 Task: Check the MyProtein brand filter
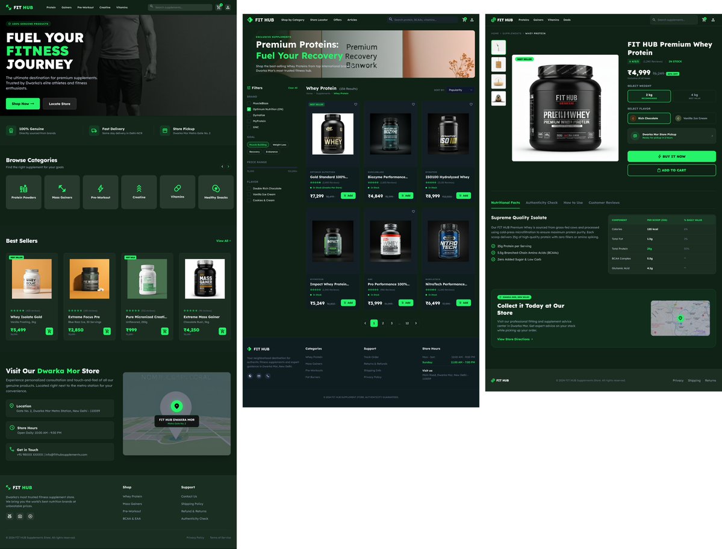coord(249,121)
